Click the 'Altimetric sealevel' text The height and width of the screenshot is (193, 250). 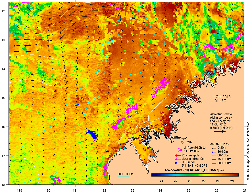pyautogui.click(x=222, y=114)
